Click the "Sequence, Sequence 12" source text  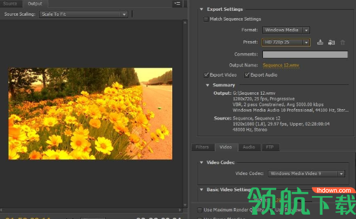256,118
